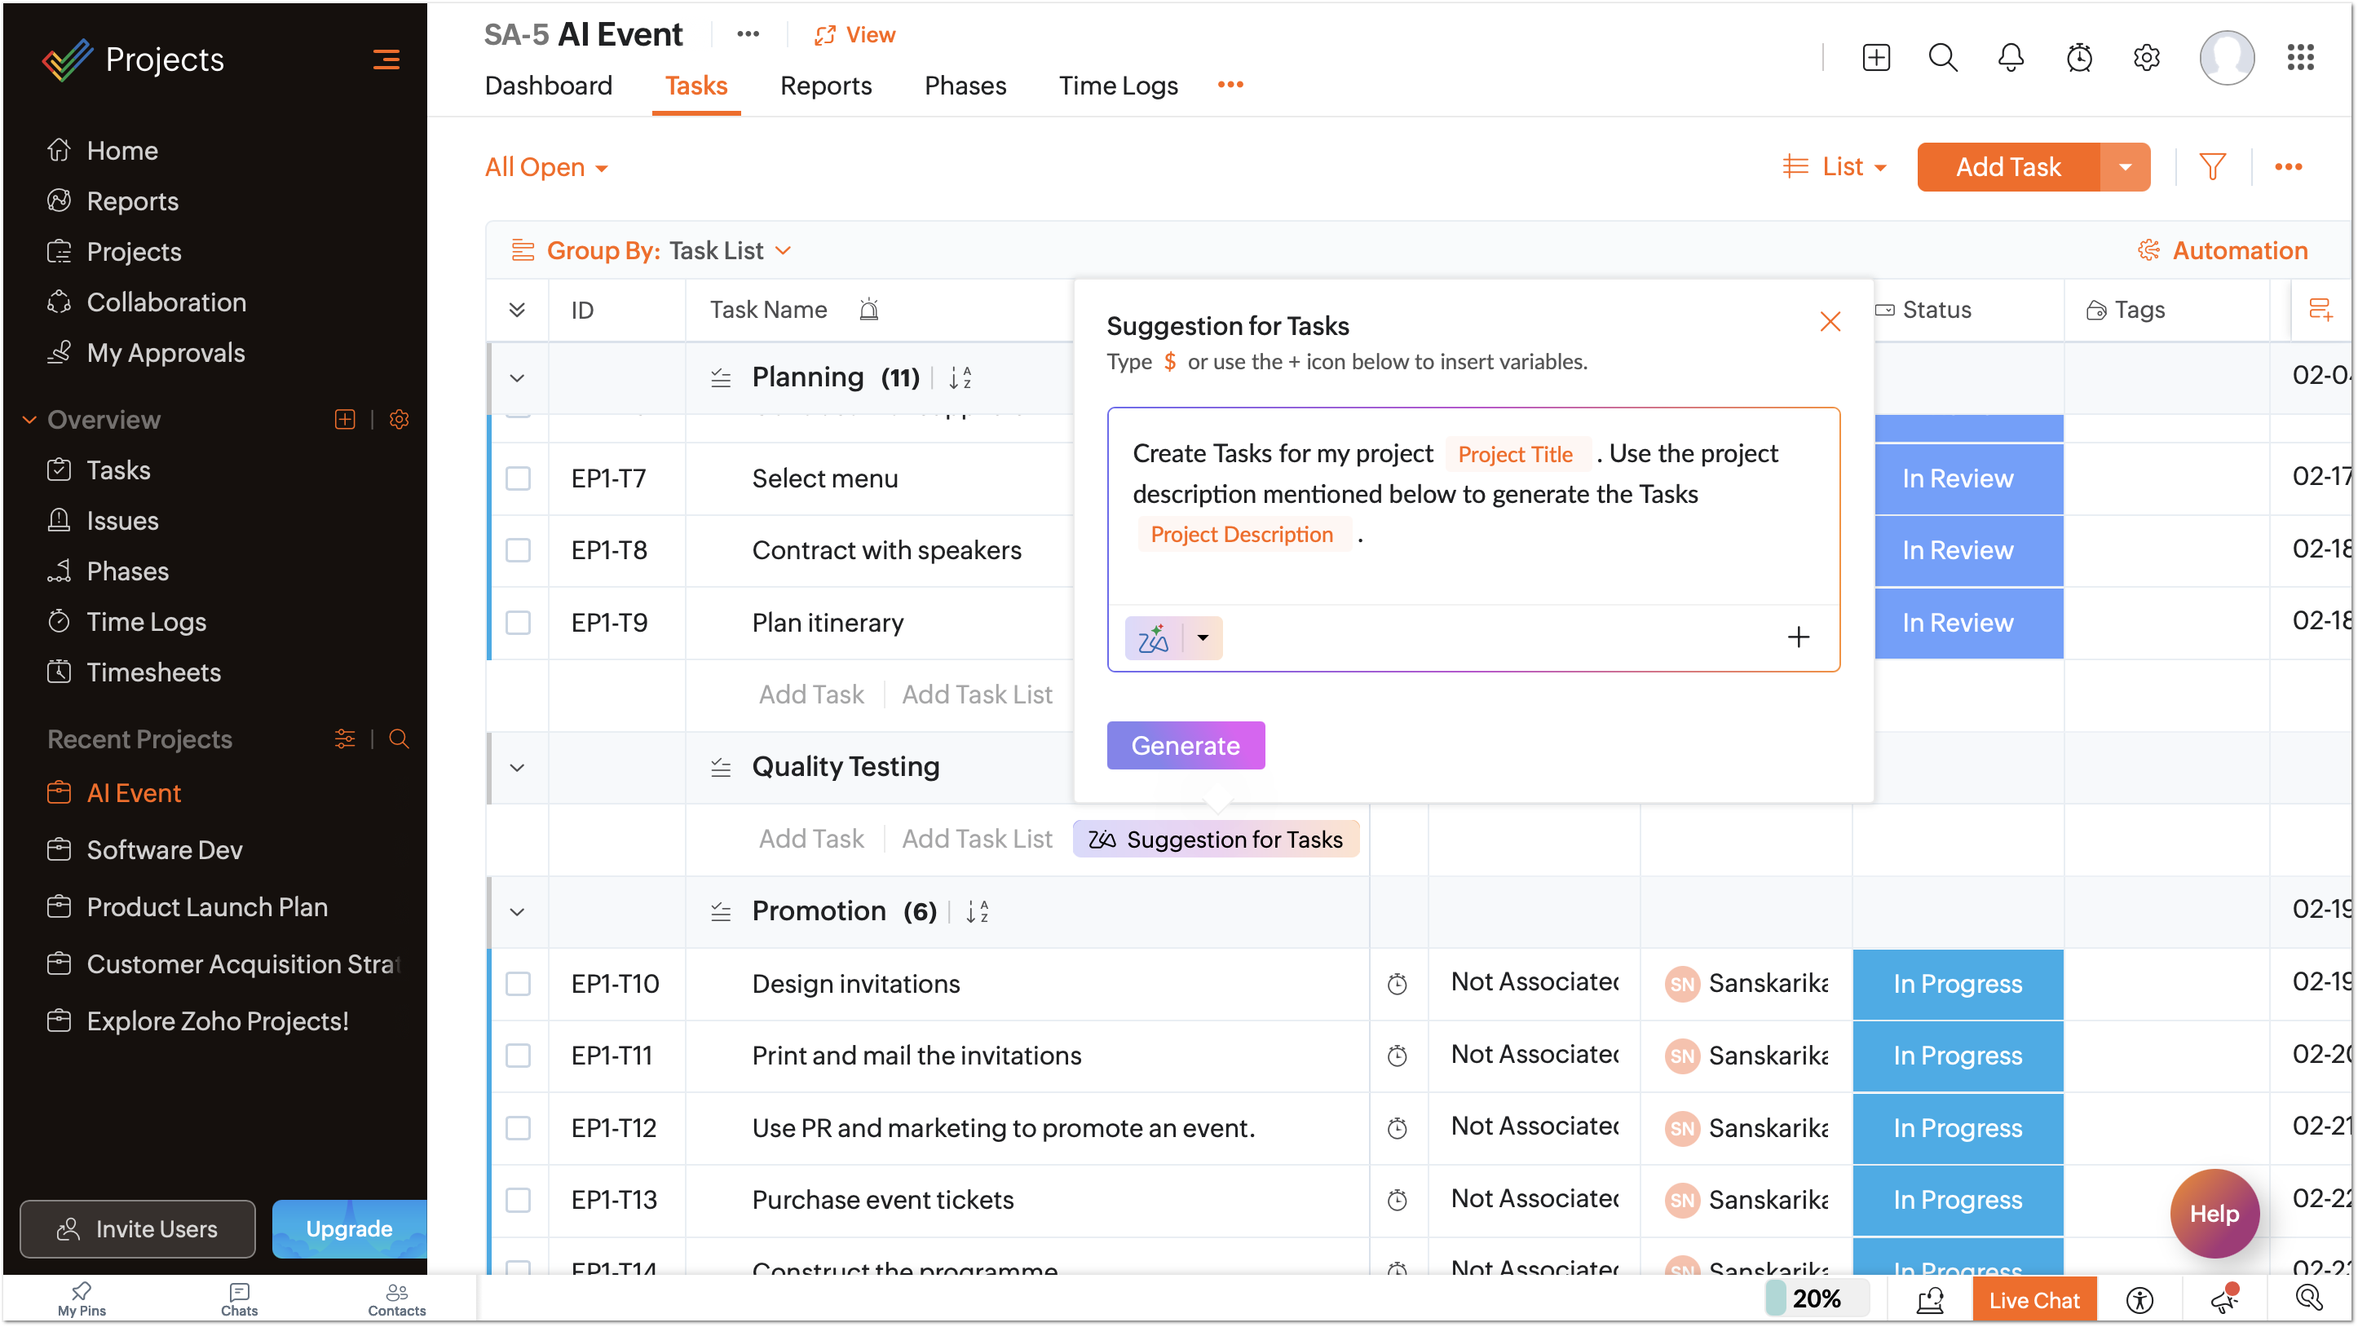The width and height of the screenshot is (2358, 1327).
Task: Click the notification bell icon
Action: pos(2010,58)
